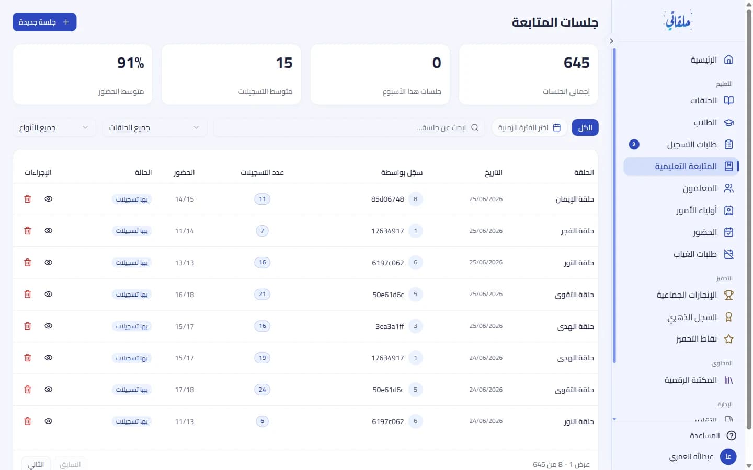Click the recorder ID 85d06748
The image size is (753, 470).
[x=387, y=199]
